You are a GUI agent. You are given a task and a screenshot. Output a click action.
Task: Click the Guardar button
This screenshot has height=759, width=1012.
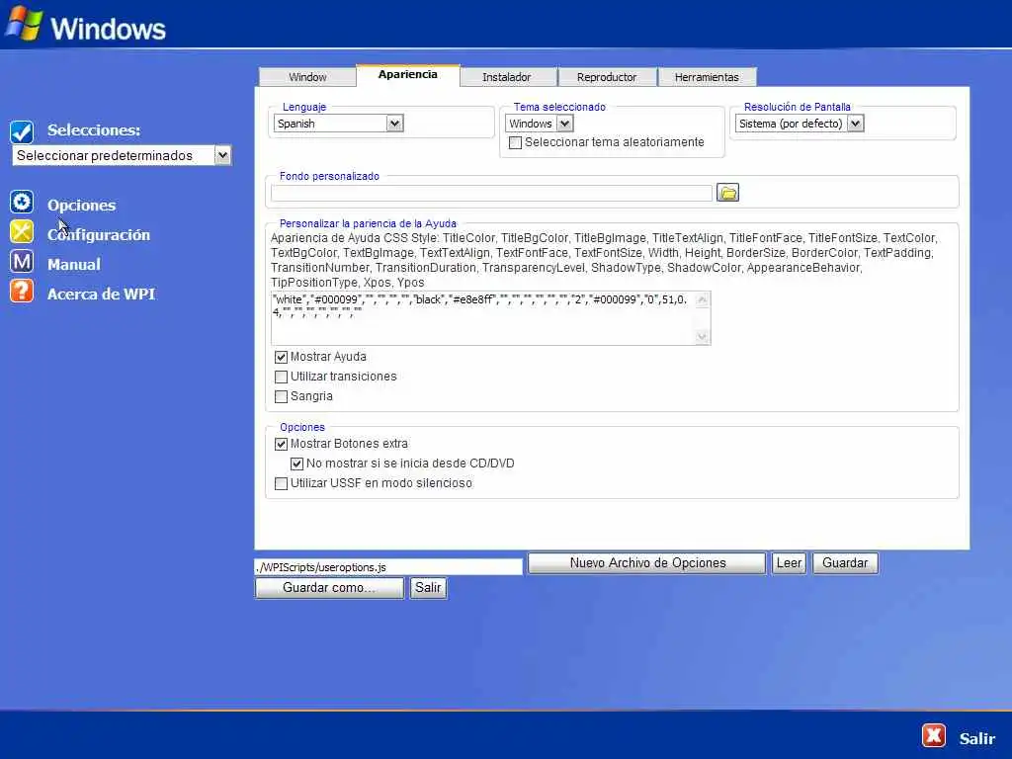845,562
